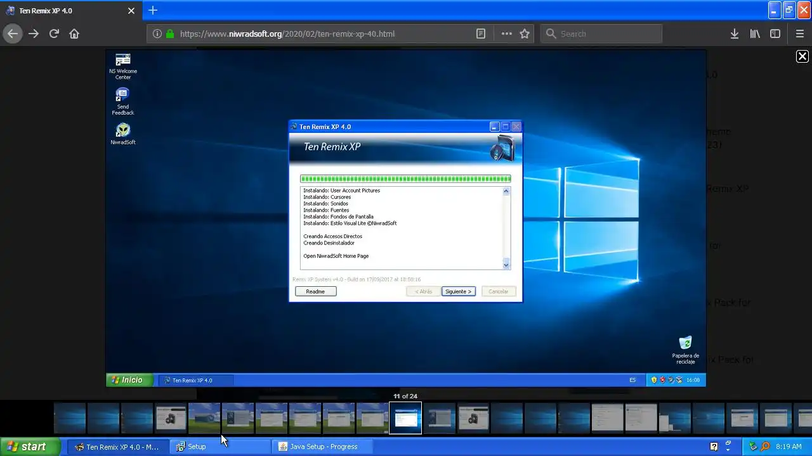The width and height of the screenshot is (812, 456).
Task: Click the greyed Cancelar installer button
Action: click(498, 291)
